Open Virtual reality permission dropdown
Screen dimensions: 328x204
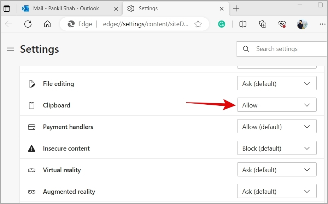(x=277, y=169)
